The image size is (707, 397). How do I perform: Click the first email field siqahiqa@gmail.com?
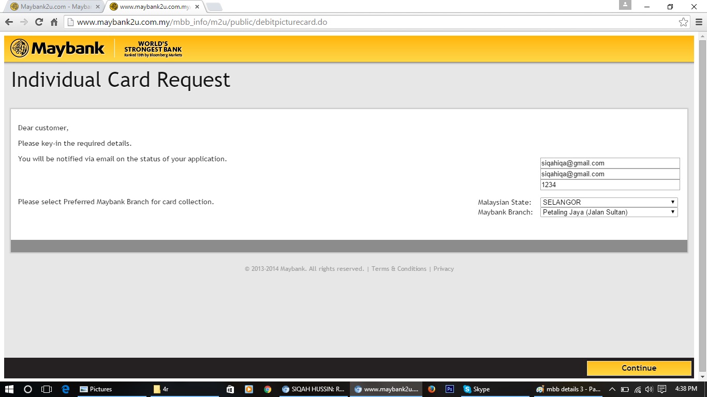click(x=610, y=163)
